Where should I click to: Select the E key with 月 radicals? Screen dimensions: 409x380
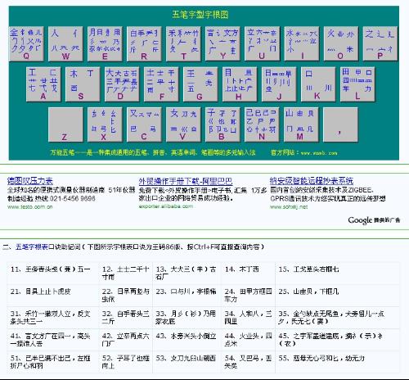(x=105, y=43)
